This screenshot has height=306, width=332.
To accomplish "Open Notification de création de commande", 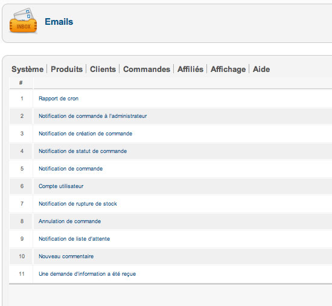I will point(85,134).
